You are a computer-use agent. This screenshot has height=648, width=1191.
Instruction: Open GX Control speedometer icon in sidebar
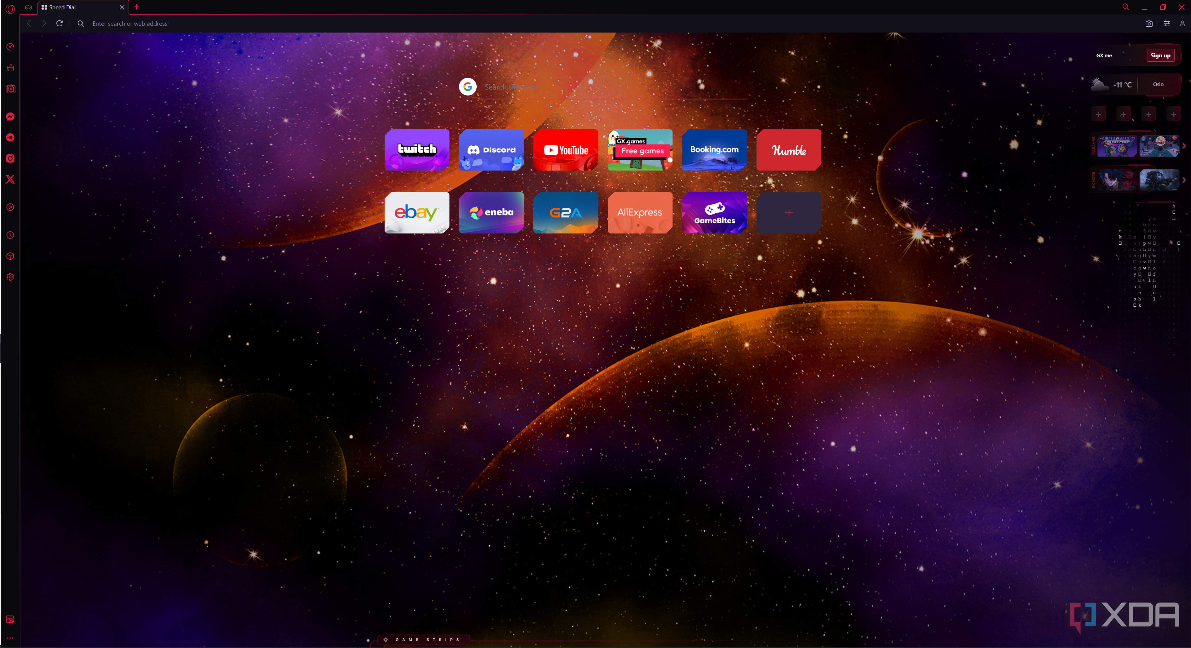(x=10, y=47)
